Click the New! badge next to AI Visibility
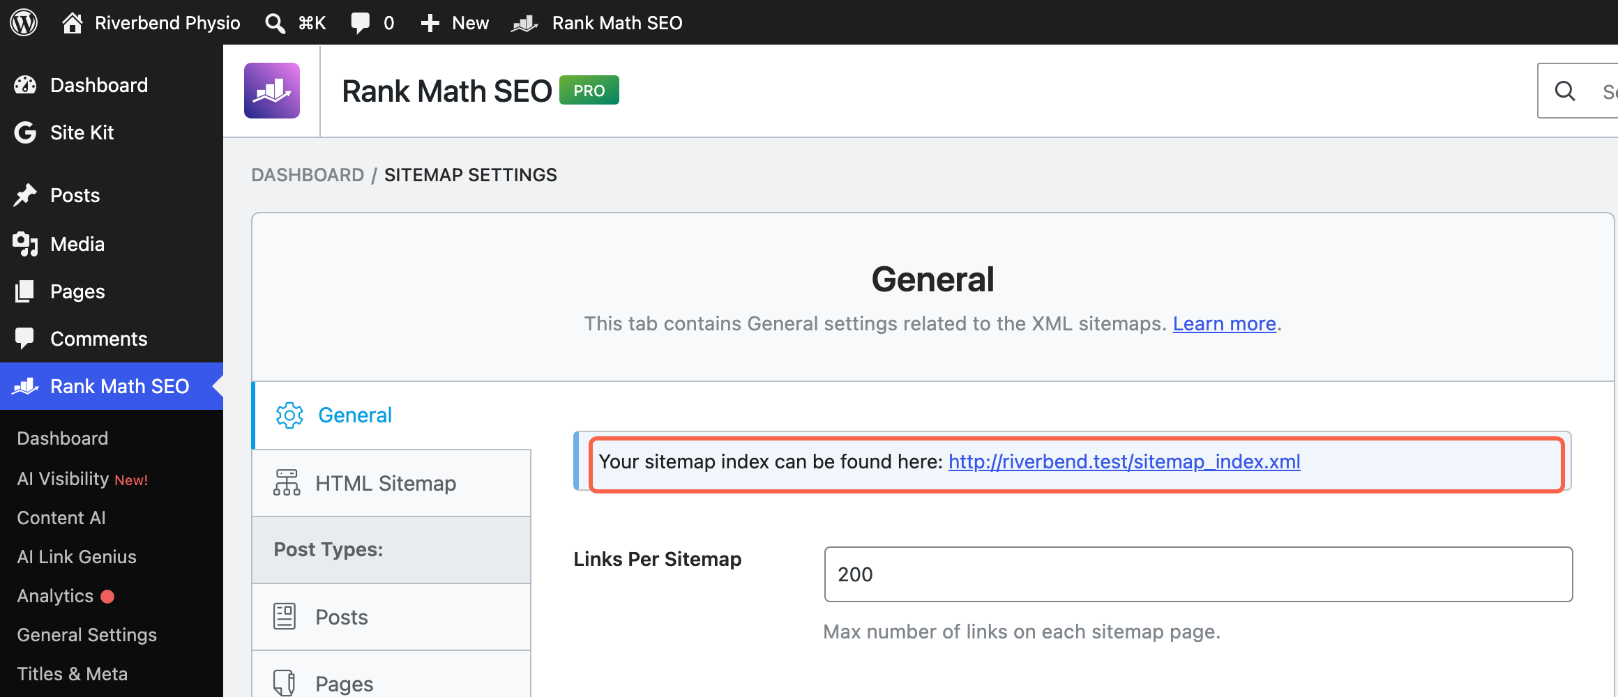This screenshot has width=1618, height=697. (131, 480)
